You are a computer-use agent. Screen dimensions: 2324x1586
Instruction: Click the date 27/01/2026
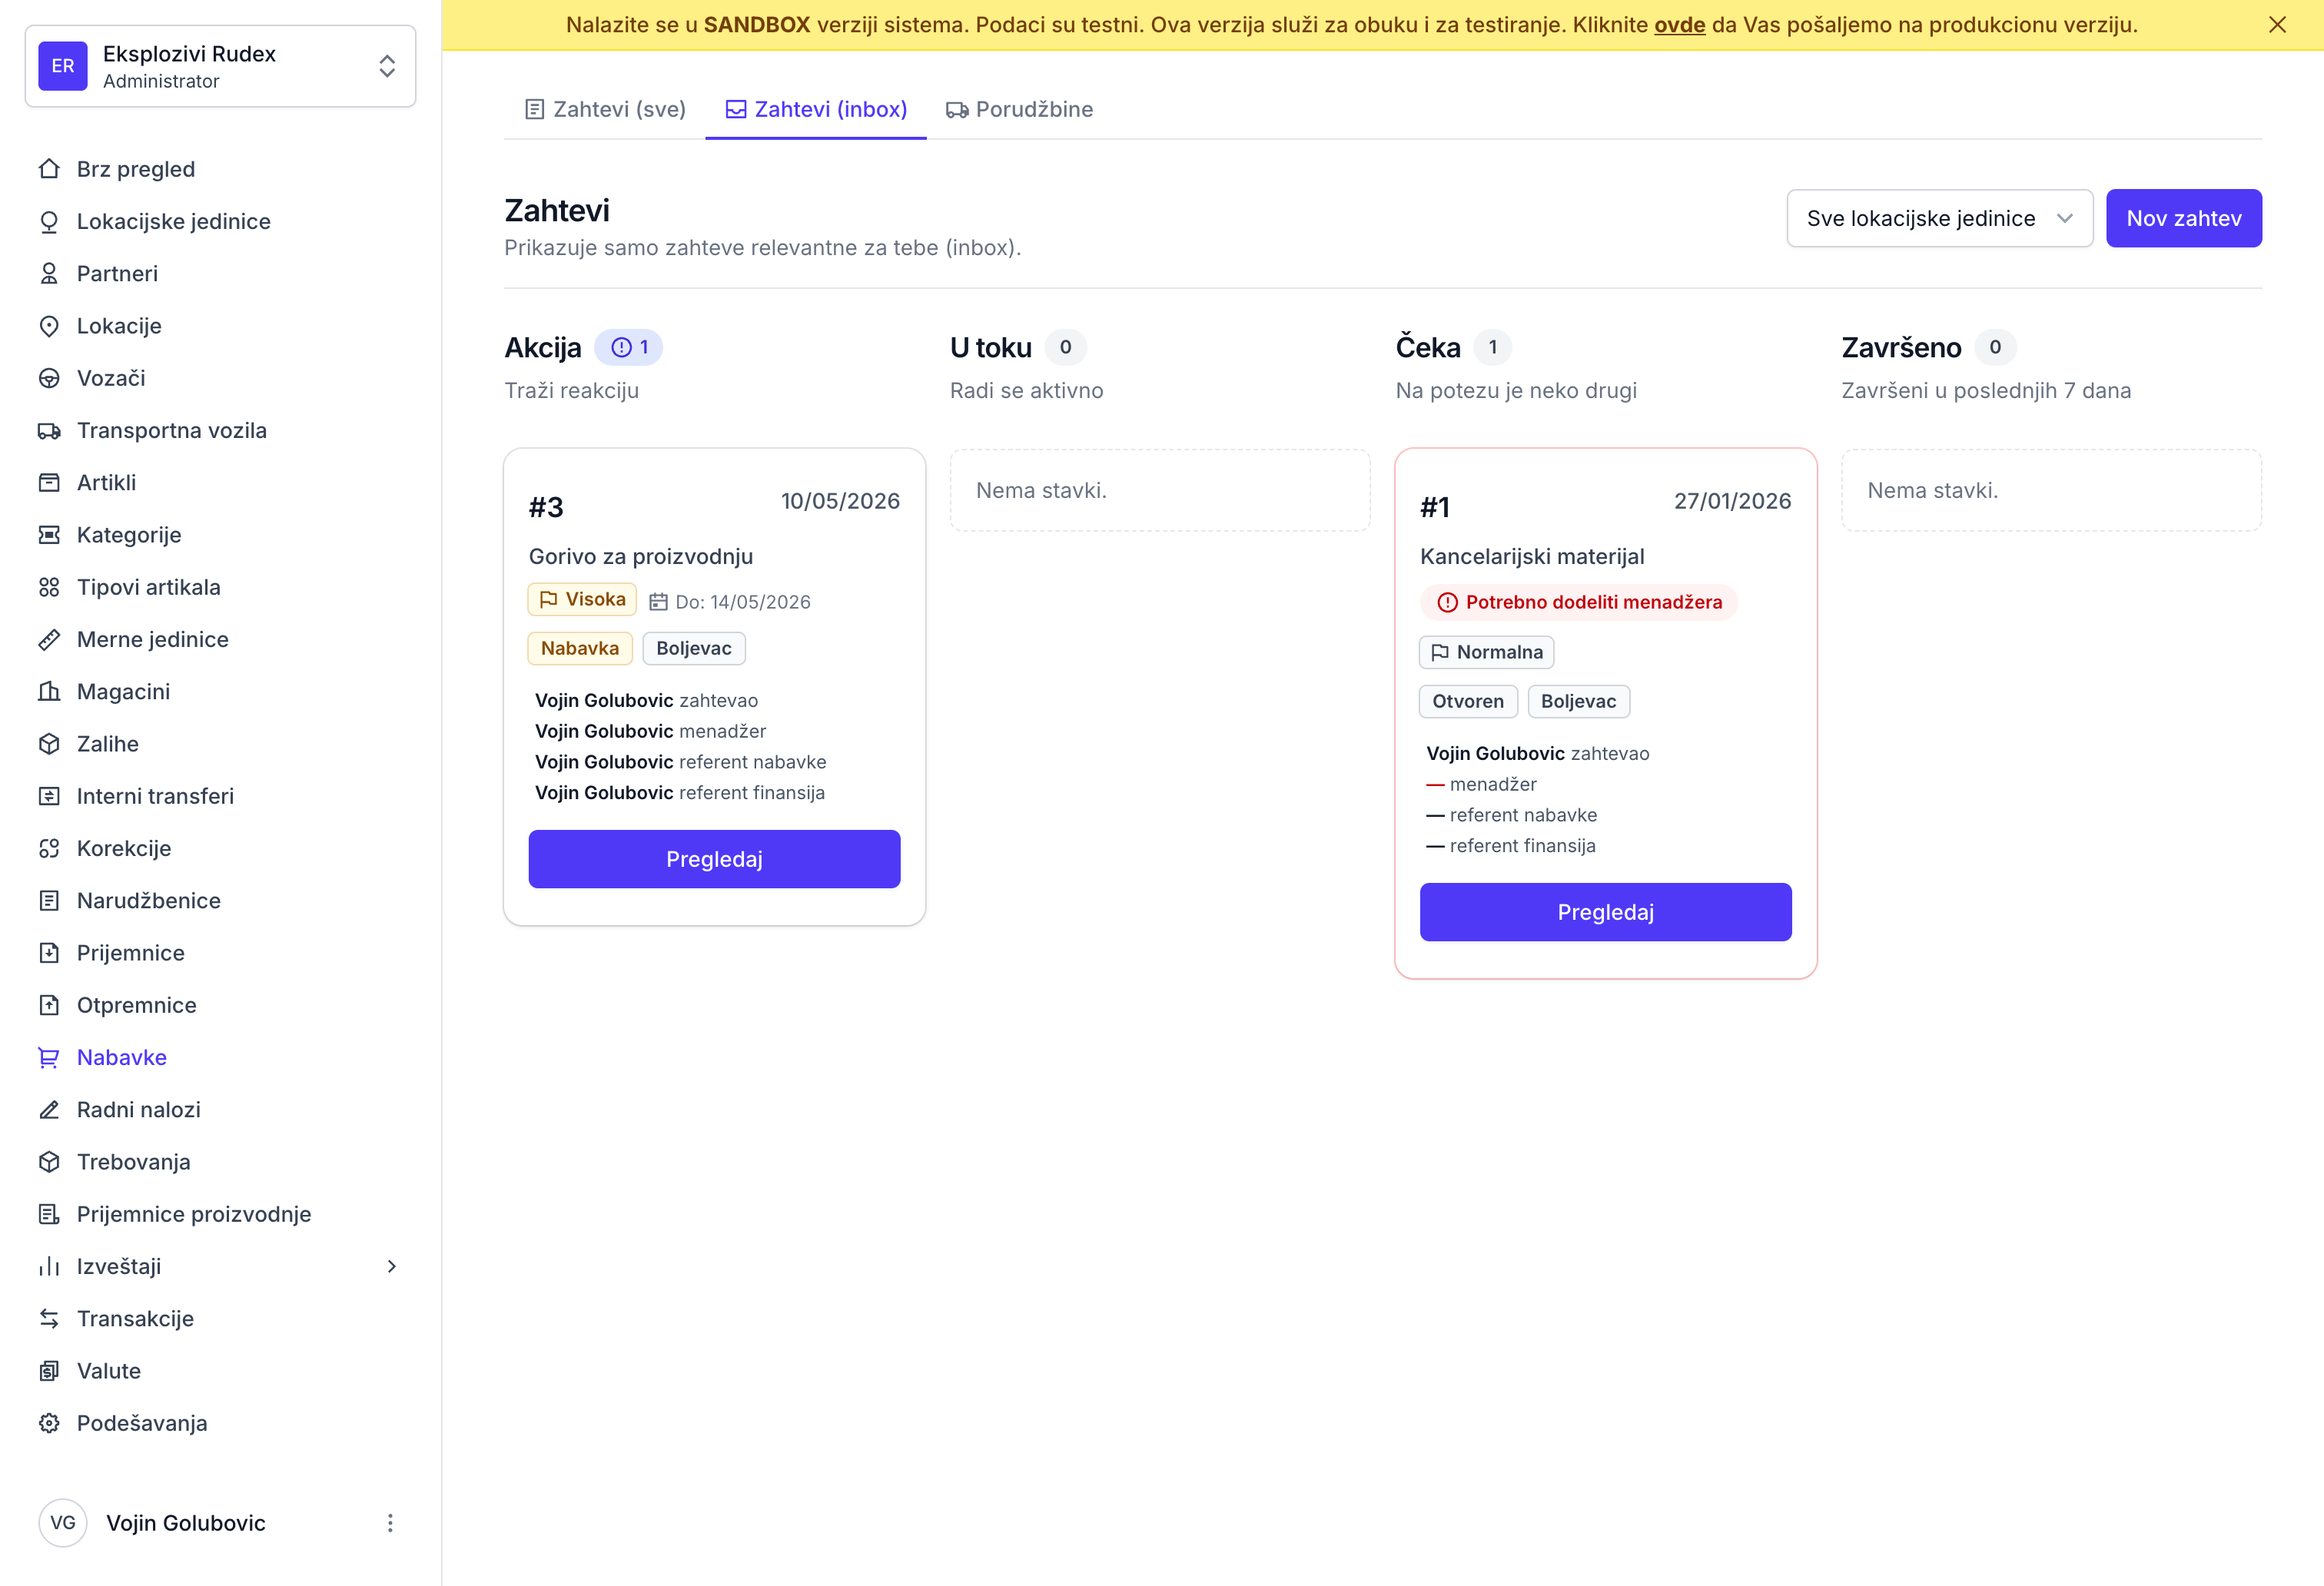(1733, 501)
